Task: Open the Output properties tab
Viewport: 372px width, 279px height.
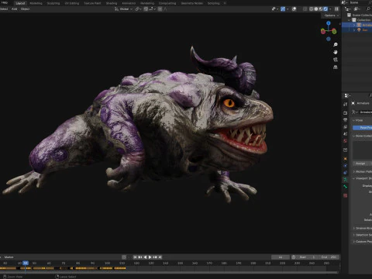Action: pos(346,120)
